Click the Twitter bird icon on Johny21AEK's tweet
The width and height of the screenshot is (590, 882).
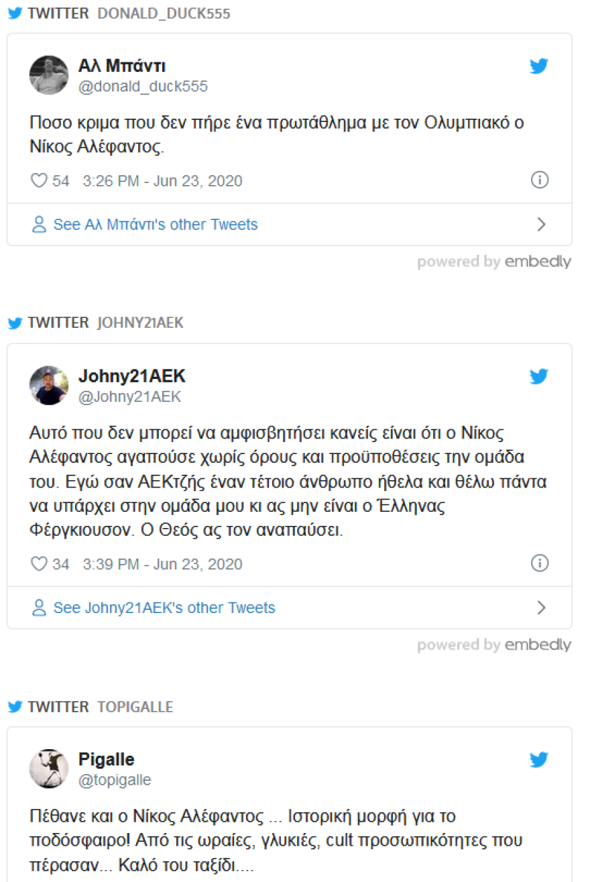pos(539,376)
